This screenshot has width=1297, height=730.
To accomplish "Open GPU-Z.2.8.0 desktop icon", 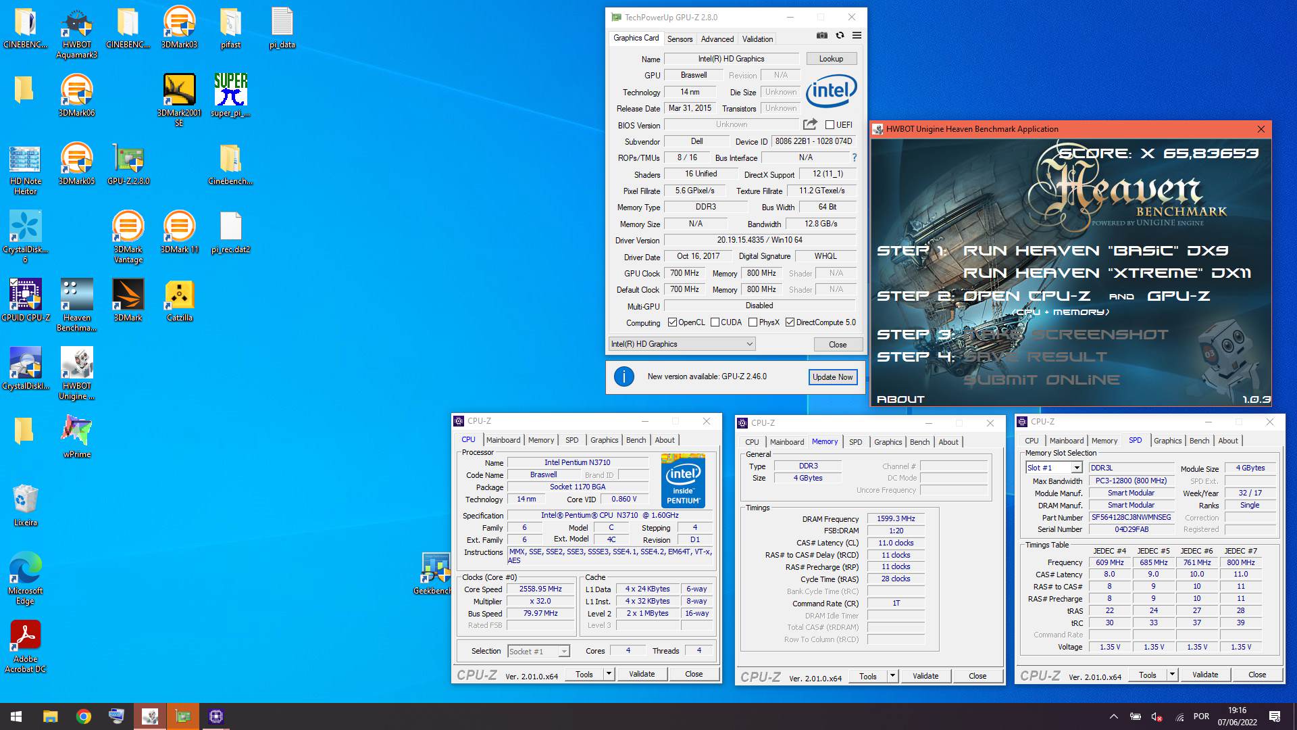I will 128,164.
